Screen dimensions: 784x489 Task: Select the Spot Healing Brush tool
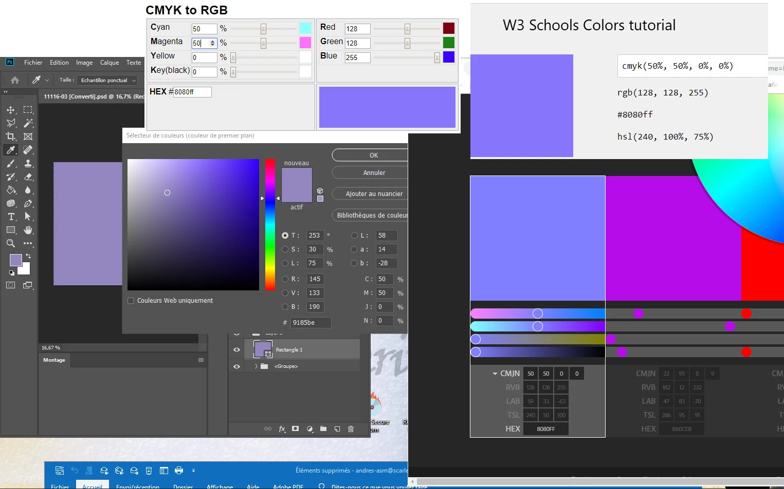click(28, 150)
